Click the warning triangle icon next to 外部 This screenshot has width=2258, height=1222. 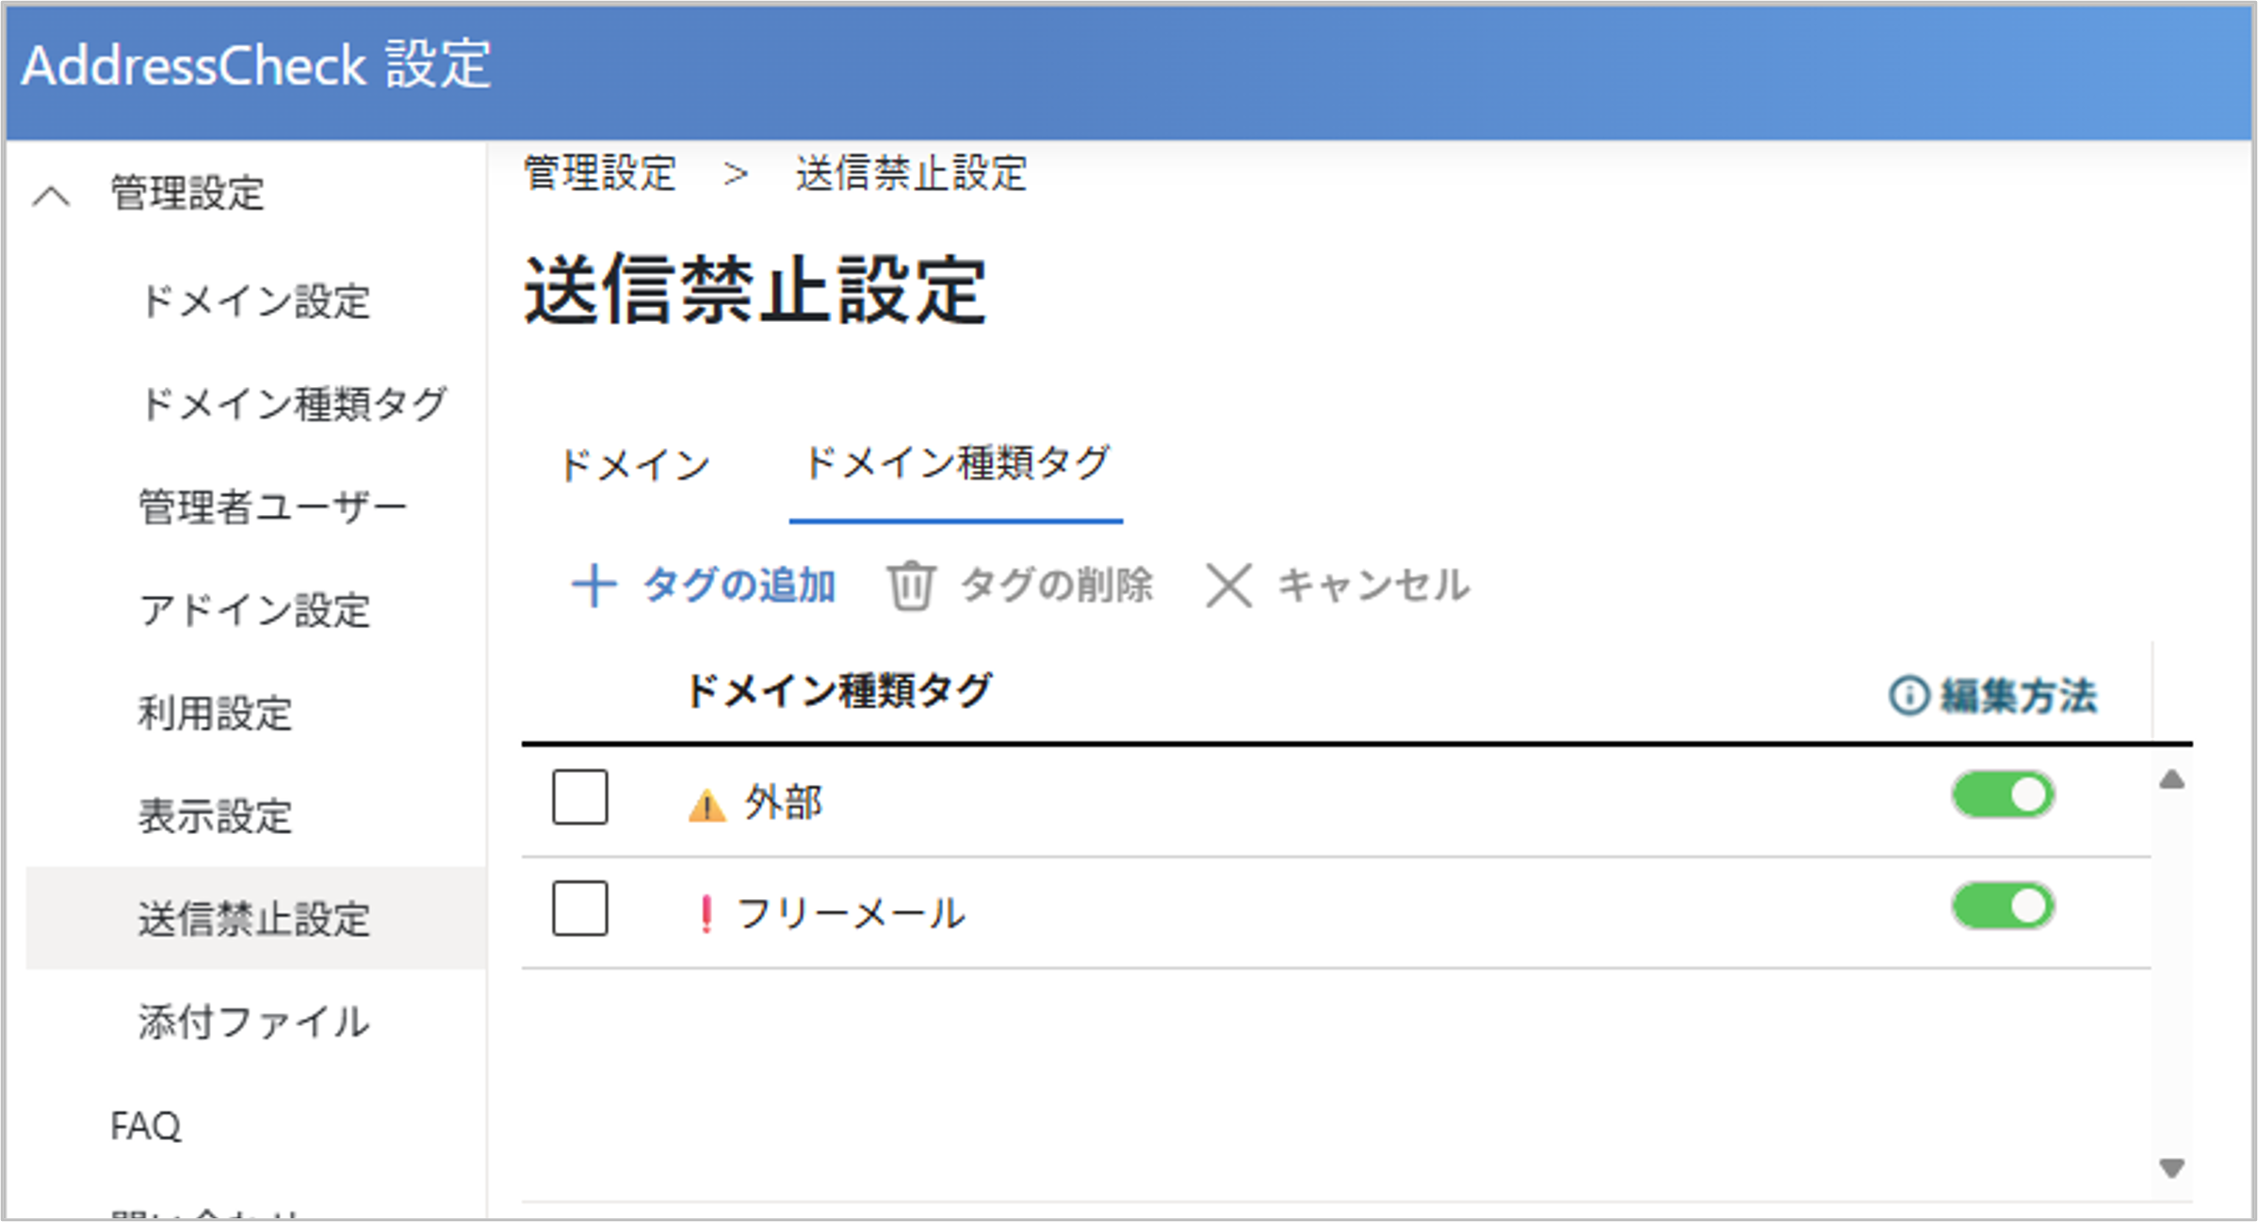707,806
